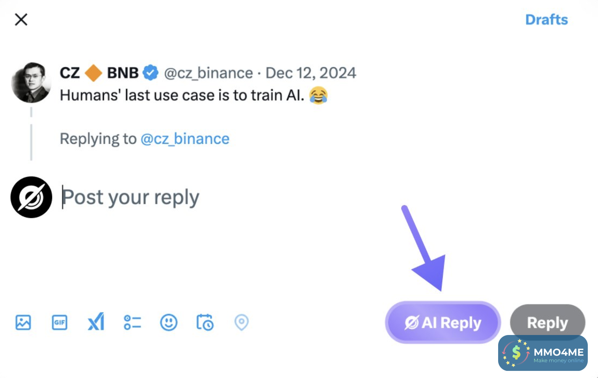Image resolution: width=598 pixels, height=378 pixels.
Task: Click CZ's profile picture
Action: [x=31, y=82]
